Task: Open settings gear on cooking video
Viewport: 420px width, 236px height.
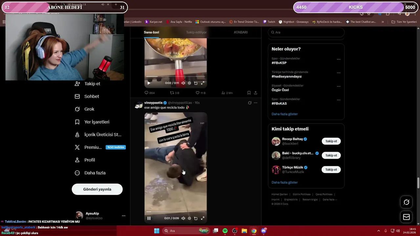Action: click(189, 83)
